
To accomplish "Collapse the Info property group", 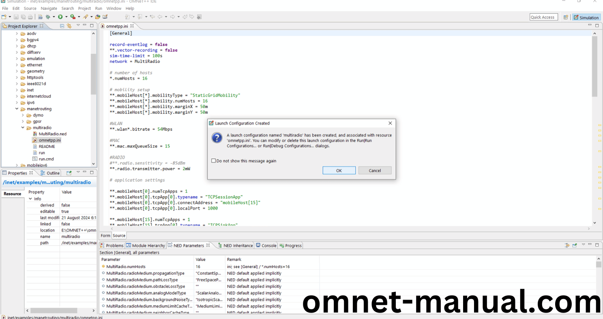I will 30,199.
